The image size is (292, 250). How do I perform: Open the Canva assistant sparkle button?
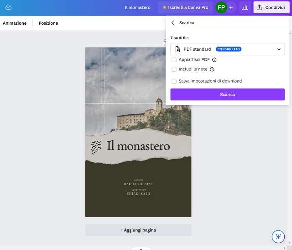tap(277, 236)
